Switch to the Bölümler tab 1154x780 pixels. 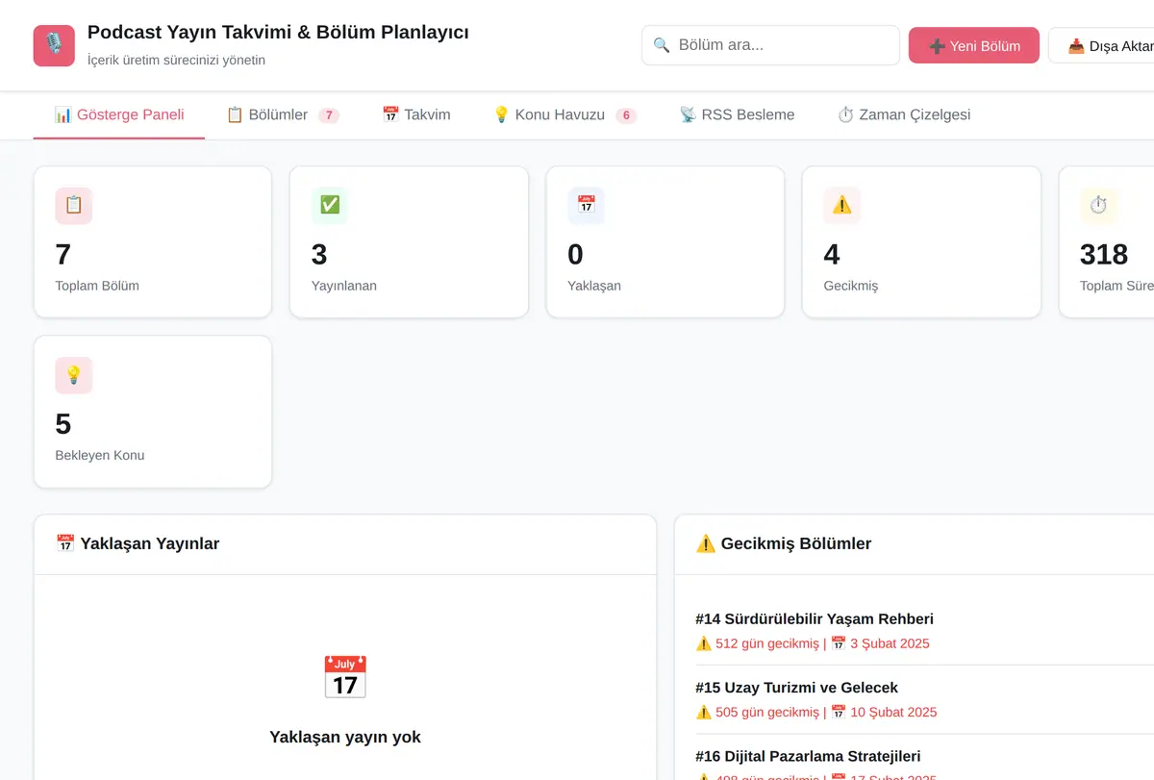(x=282, y=114)
